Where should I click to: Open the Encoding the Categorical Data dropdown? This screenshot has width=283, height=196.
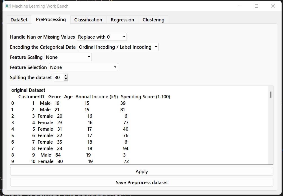pos(118,47)
